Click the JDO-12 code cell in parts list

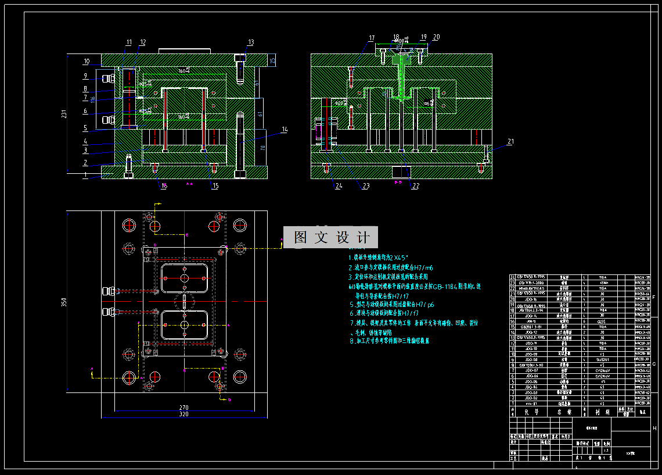(531, 332)
